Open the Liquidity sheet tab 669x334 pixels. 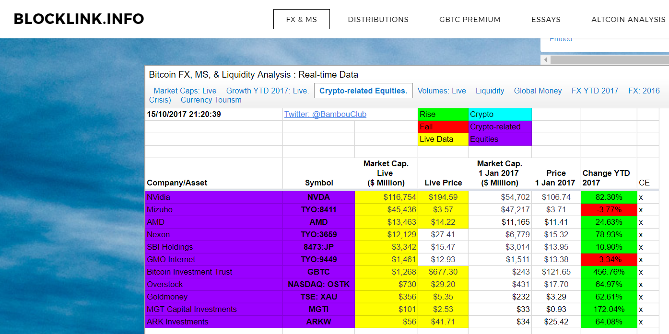[490, 91]
